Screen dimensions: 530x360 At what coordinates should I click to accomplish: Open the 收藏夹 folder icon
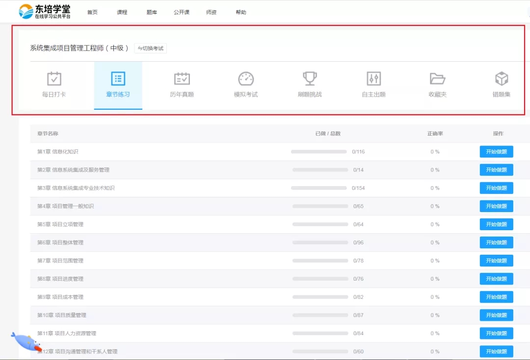coord(437,78)
